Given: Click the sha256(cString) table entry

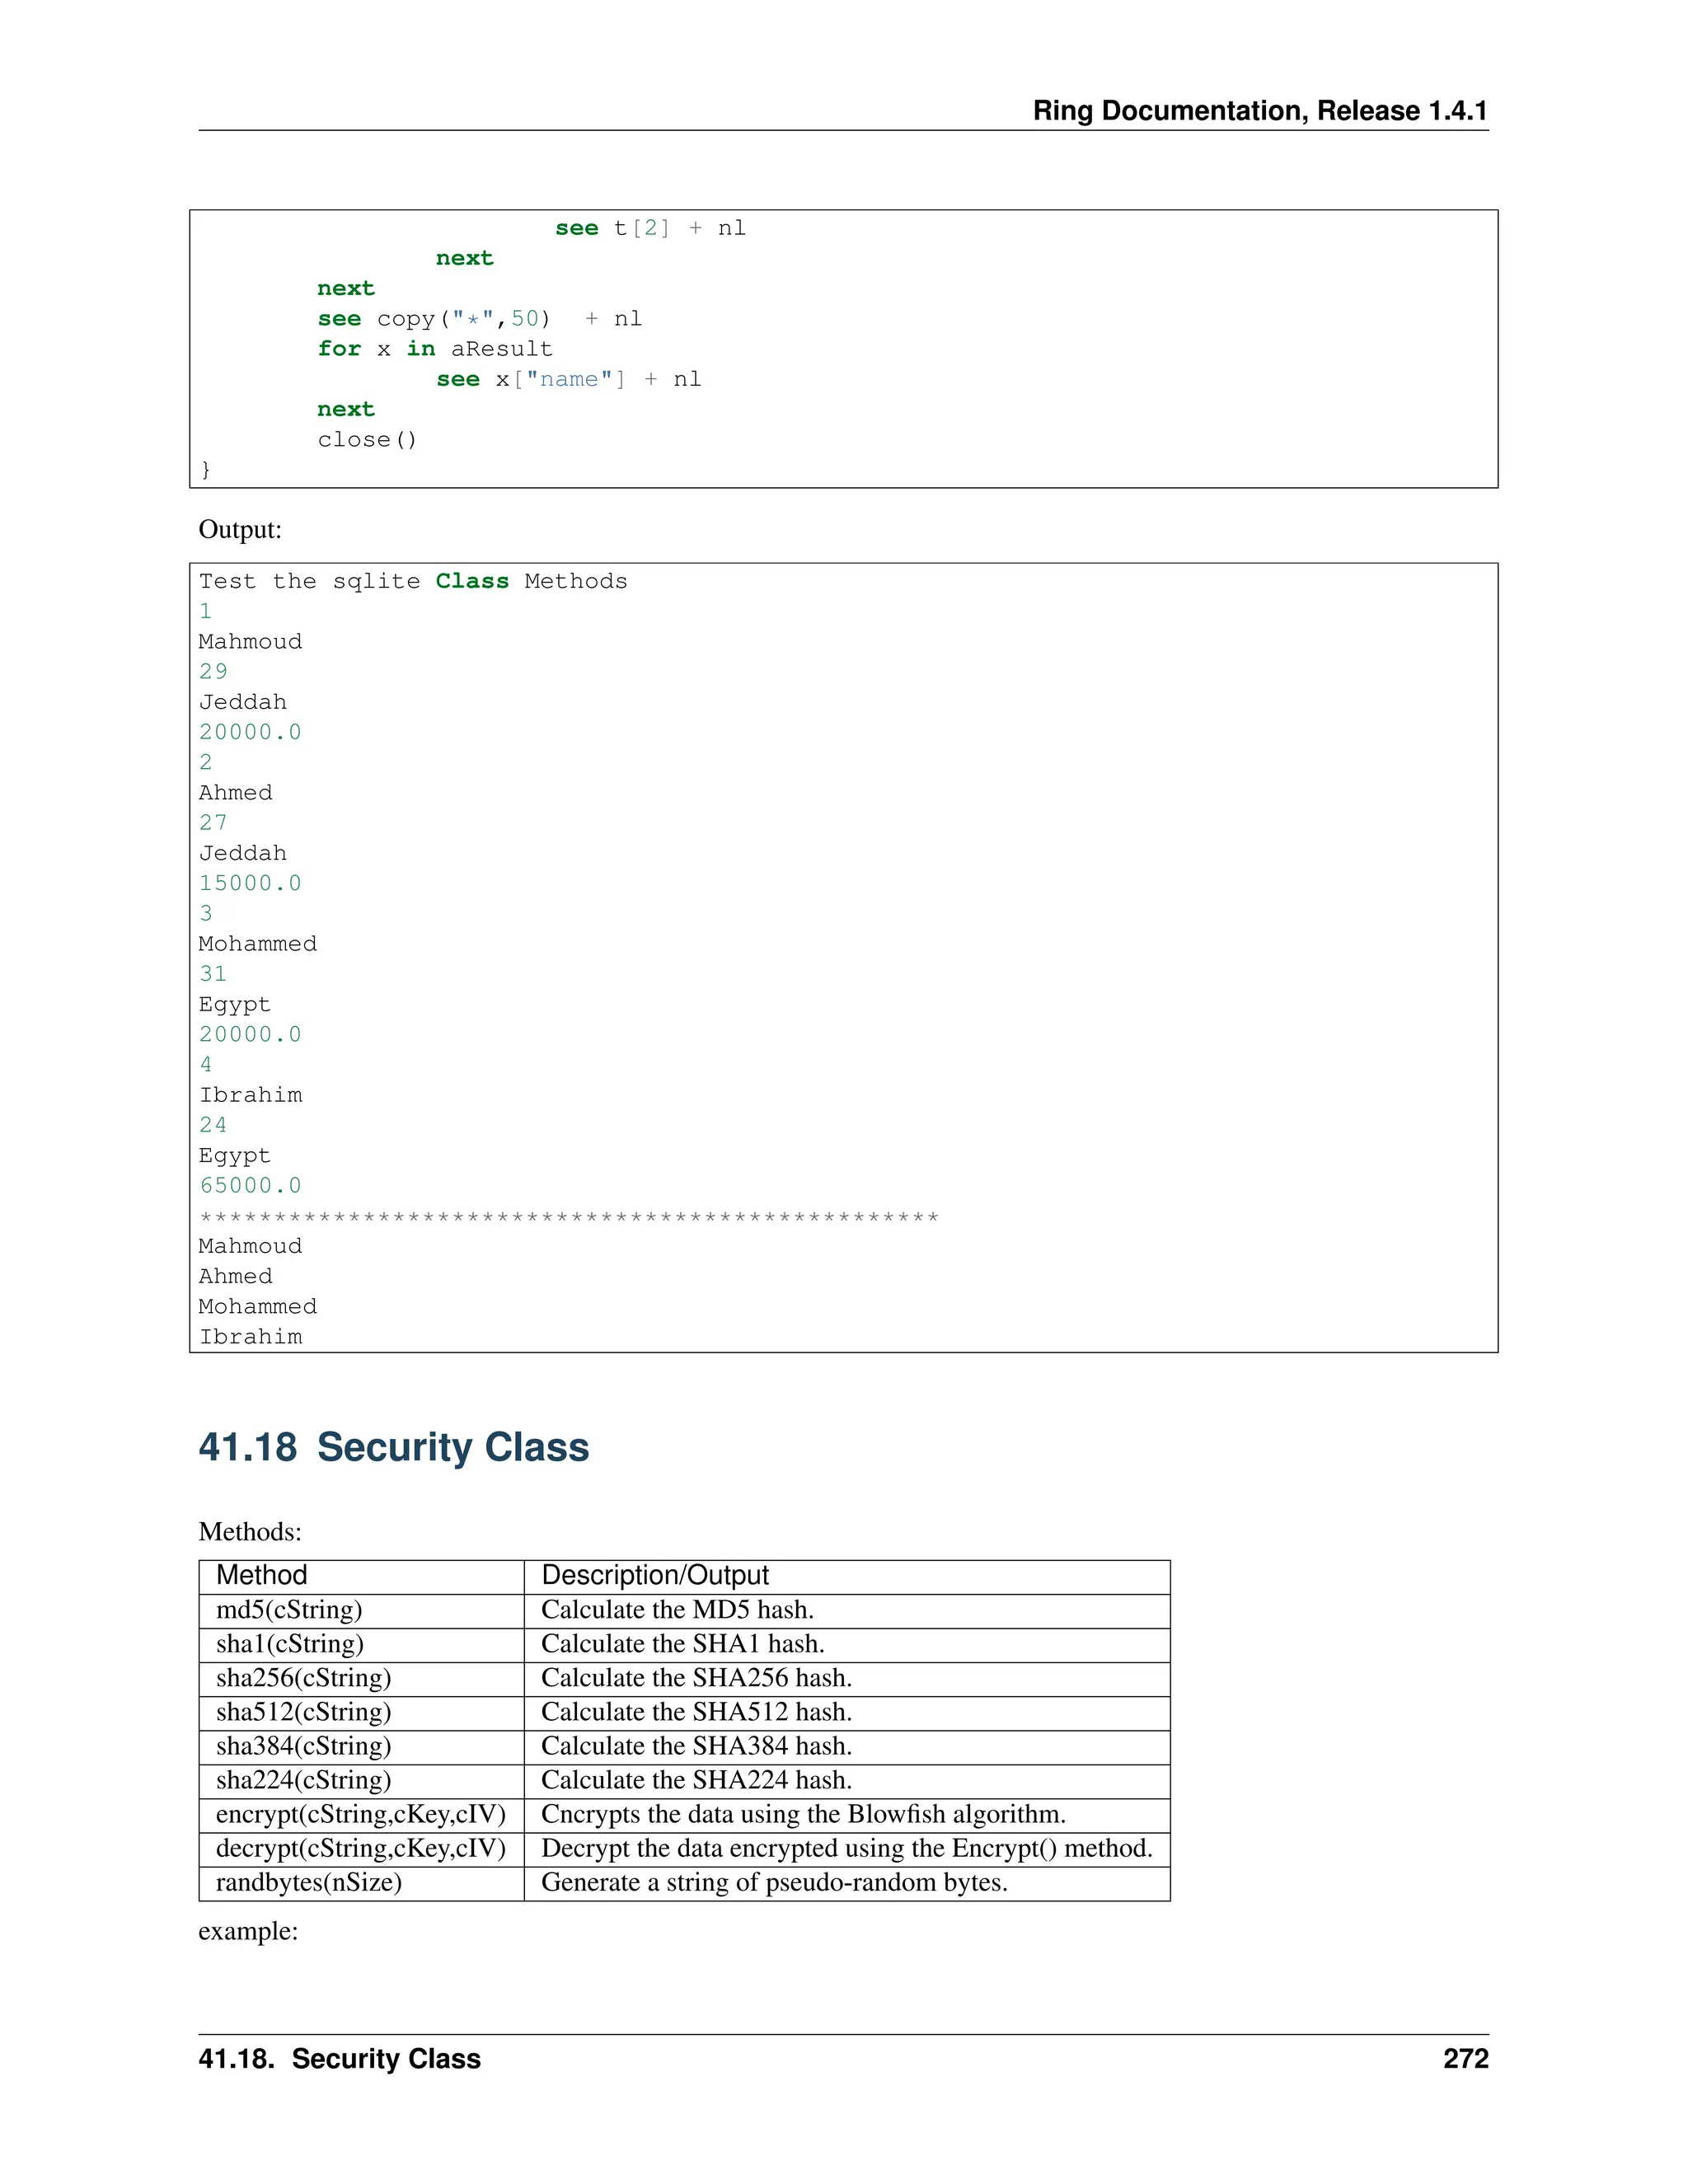Looking at the screenshot, I should (303, 1677).
